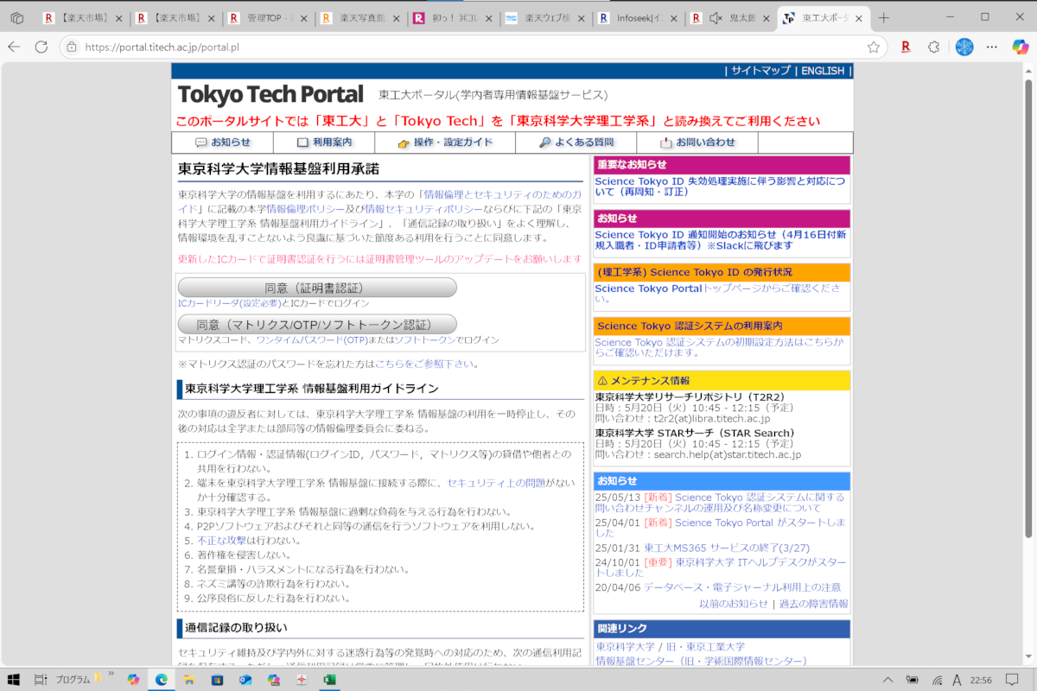Open the 過去の障害情報 link
Screen dimensions: 1037x691
813,604
